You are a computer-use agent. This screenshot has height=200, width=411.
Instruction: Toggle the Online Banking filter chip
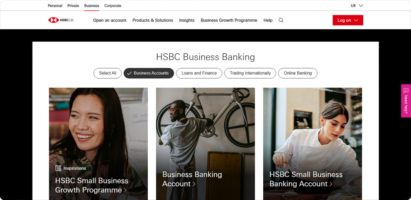pyautogui.click(x=298, y=73)
